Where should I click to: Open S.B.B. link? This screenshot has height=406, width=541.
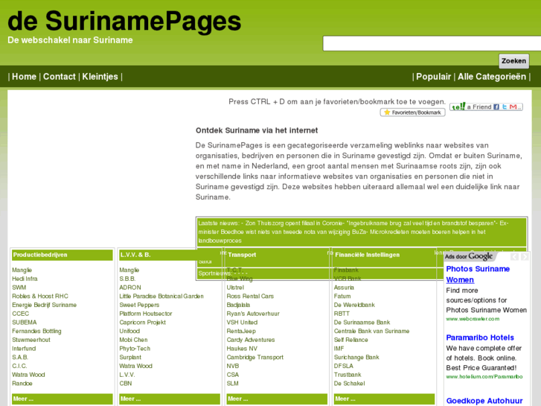(x=127, y=279)
